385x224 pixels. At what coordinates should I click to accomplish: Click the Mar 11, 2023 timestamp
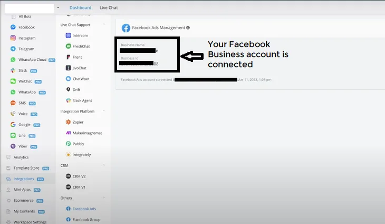(254, 79)
